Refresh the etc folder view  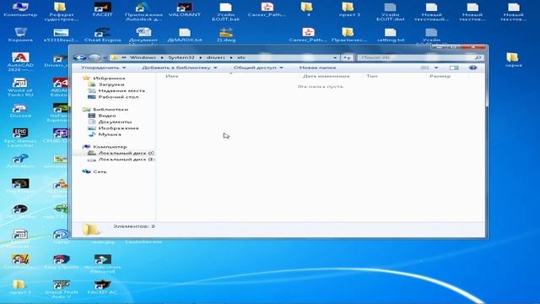pos(347,57)
